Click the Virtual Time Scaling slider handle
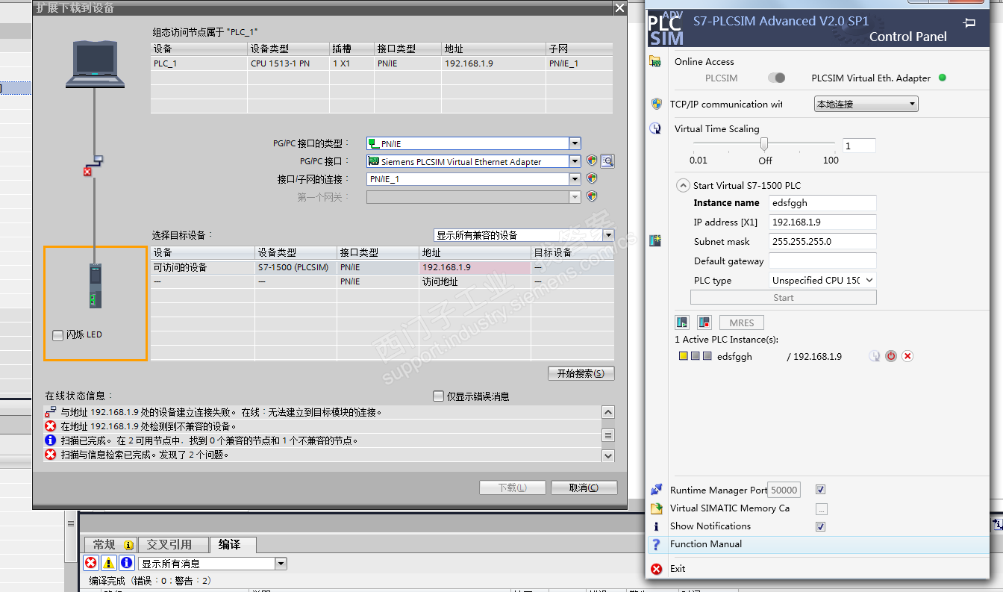The image size is (1003, 592). [x=764, y=144]
